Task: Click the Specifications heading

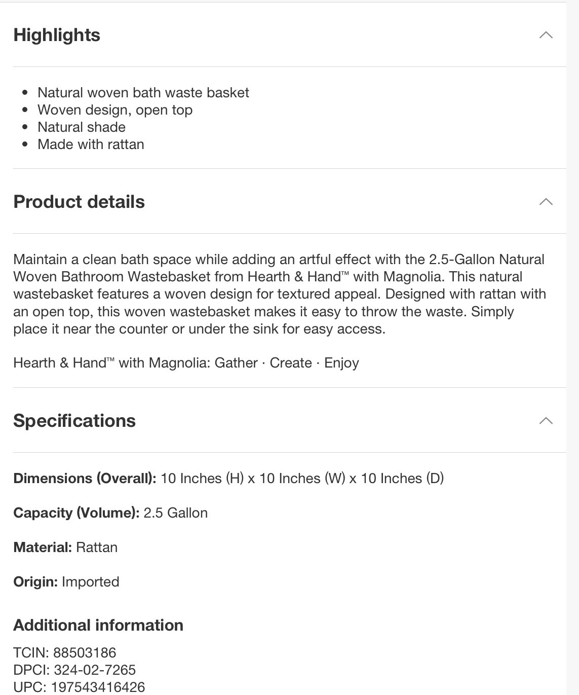Action: click(x=74, y=421)
